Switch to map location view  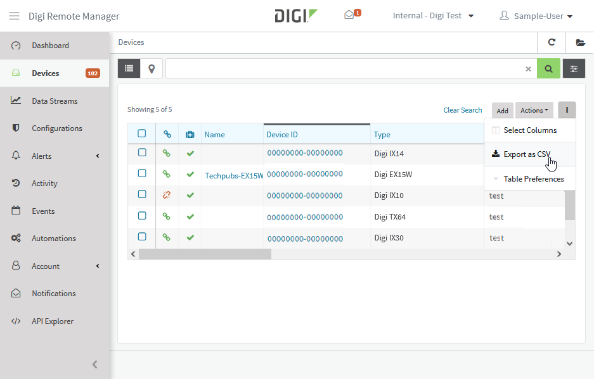(152, 68)
